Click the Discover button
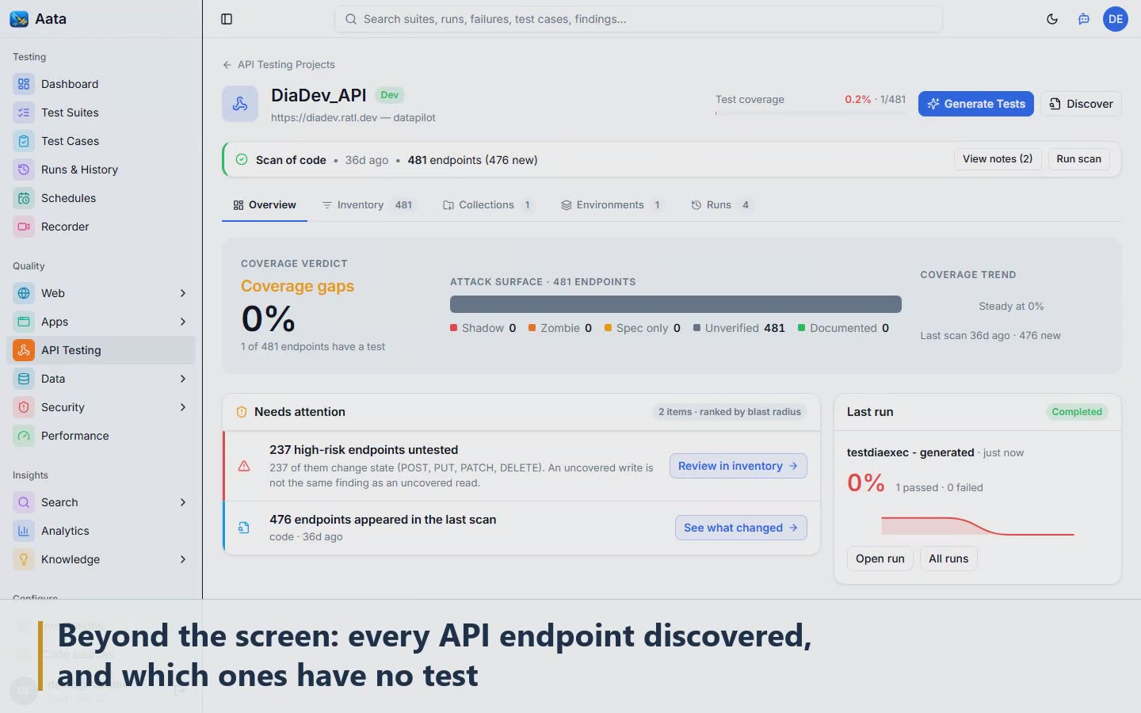The width and height of the screenshot is (1141, 713). point(1081,104)
